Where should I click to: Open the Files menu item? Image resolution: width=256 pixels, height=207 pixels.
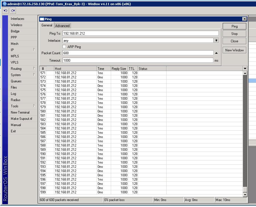coord(23,87)
